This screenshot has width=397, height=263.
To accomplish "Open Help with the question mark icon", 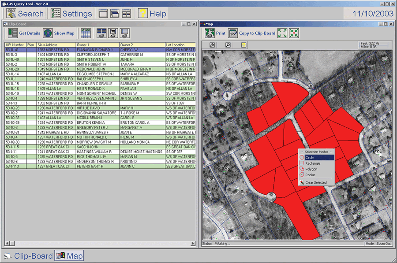I will pos(152,13).
